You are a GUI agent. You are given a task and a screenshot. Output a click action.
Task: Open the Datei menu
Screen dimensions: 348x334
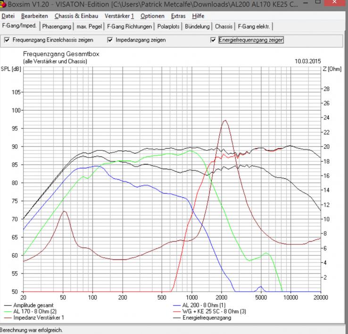[8, 16]
